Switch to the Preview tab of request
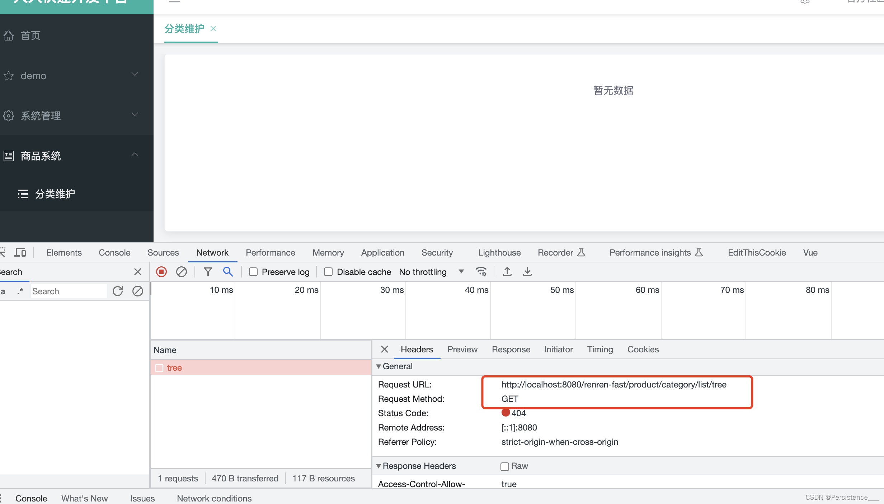 (462, 349)
